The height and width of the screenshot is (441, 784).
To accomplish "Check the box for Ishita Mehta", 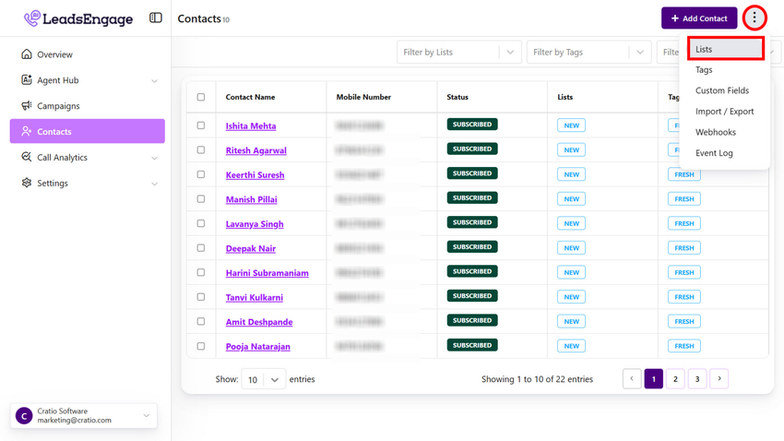I will (x=201, y=125).
